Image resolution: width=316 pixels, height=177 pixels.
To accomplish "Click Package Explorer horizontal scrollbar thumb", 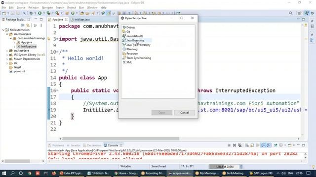I will [x=17, y=161].
